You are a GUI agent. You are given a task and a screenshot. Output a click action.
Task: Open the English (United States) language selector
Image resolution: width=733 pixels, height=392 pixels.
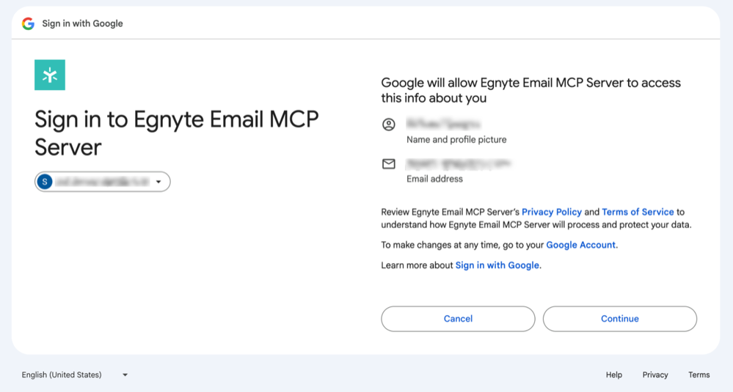[x=62, y=374]
